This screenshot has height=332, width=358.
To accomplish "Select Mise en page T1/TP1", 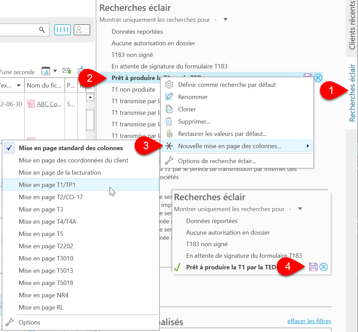I will tap(81, 185).
